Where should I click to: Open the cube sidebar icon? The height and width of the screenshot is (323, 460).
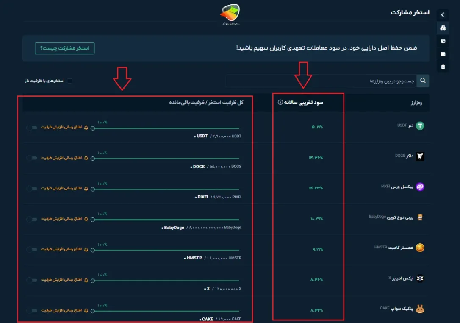click(x=443, y=41)
